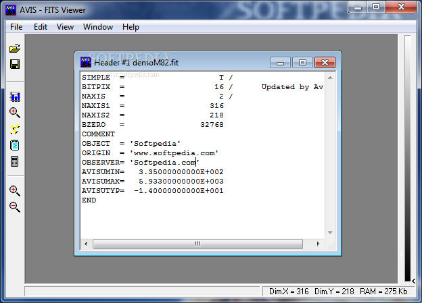Zoom in with the plus magnifier icon
Screen dimensions: 422x303
(15, 191)
